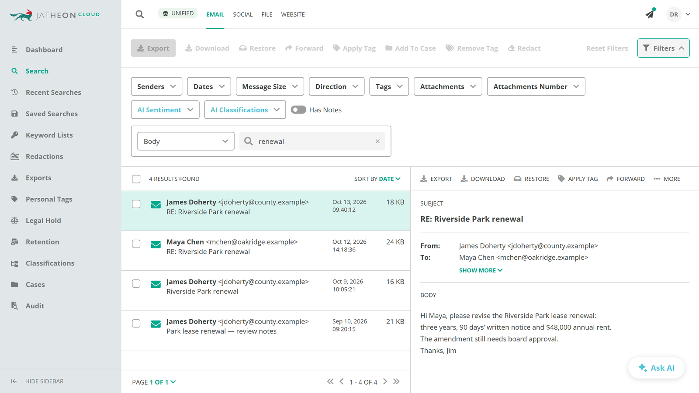Open the DR user account menu
This screenshot has height=393, width=699.
coord(678,14)
